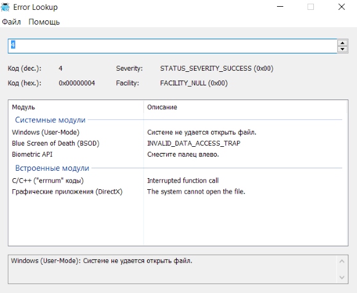Click the error code input field

(x=172, y=46)
